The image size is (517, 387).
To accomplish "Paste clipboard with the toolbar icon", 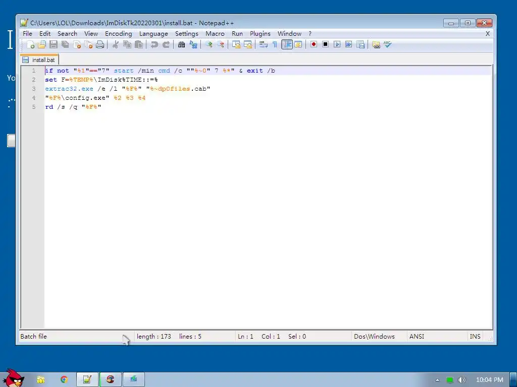I will point(139,44).
